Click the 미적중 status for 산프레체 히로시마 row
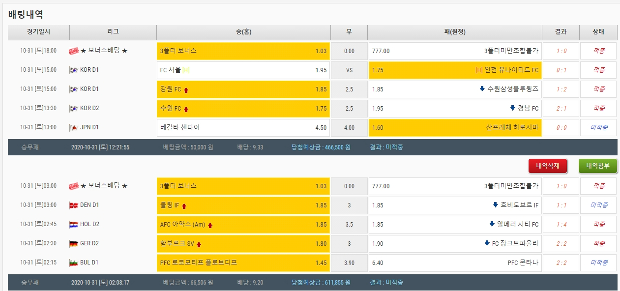The height and width of the screenshot is (291, 620). [x=598, y=127]
